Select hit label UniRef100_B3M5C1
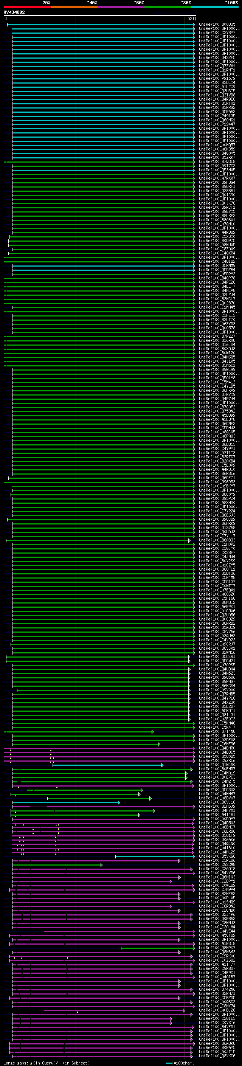The width and height of the screenshot is (242, 1066). (x=217, y=365)
